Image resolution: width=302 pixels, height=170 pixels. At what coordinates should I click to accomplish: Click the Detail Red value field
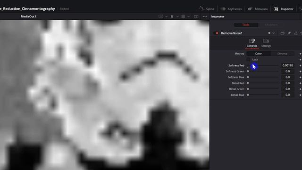(288, 83)
